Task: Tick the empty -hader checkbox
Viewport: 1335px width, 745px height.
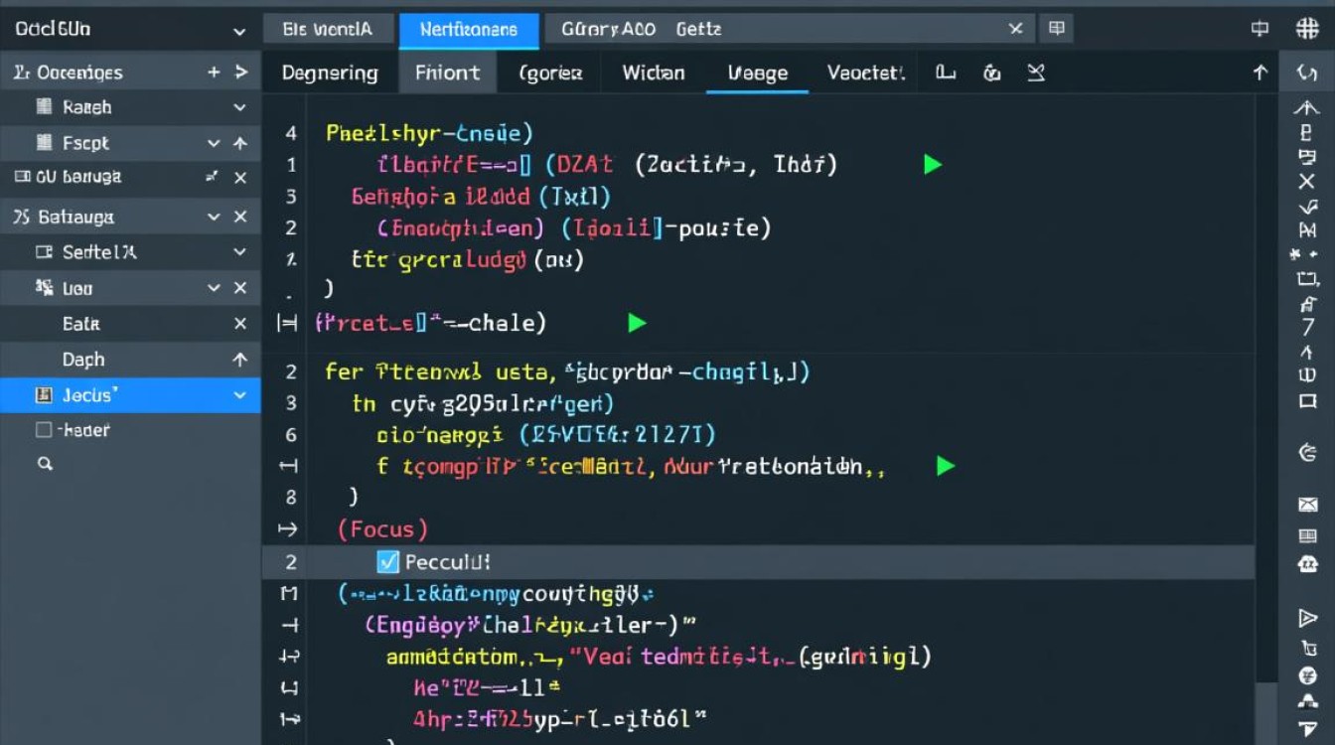Action: [x=44, y=430]
